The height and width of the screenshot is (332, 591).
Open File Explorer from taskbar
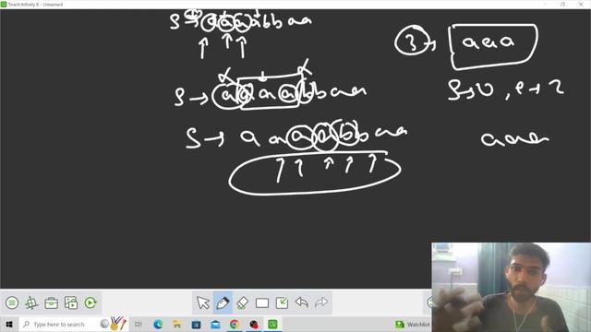click(x=176, y=324)
